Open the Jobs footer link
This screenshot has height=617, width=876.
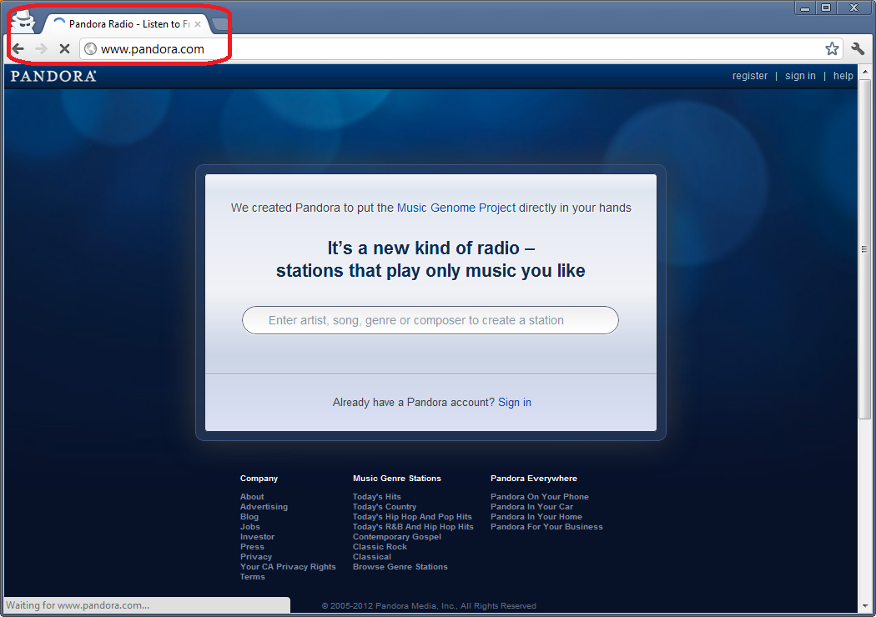click(x=249, y=527)
